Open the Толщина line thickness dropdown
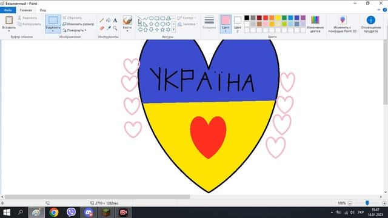 [209, 24]
